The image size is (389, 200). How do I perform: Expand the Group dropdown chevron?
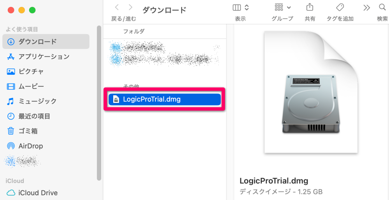click(x=289, y=8)
